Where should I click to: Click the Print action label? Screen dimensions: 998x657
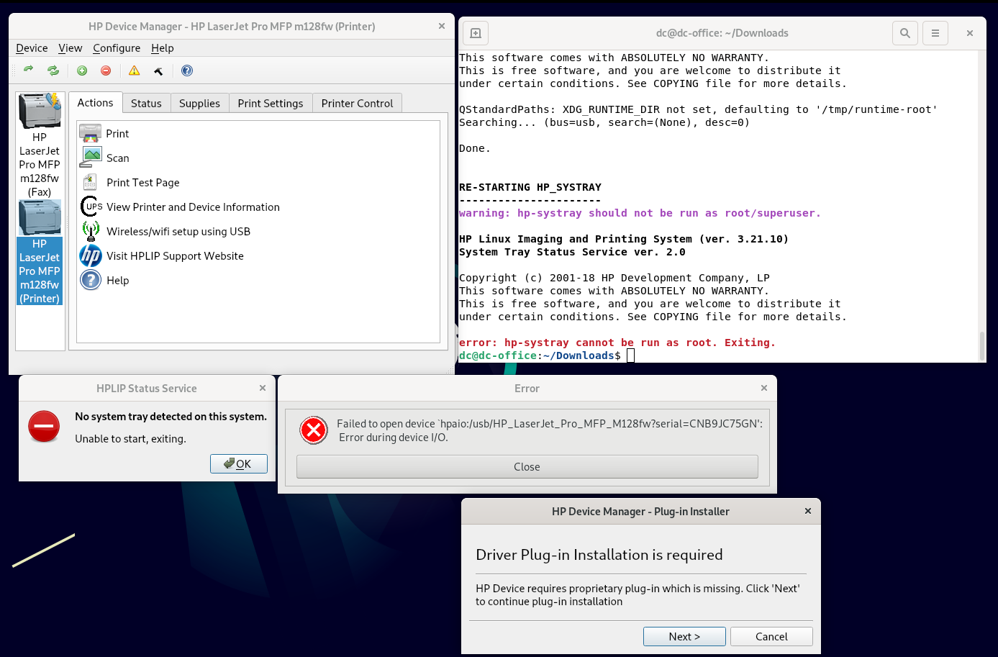tap(117, 134)
